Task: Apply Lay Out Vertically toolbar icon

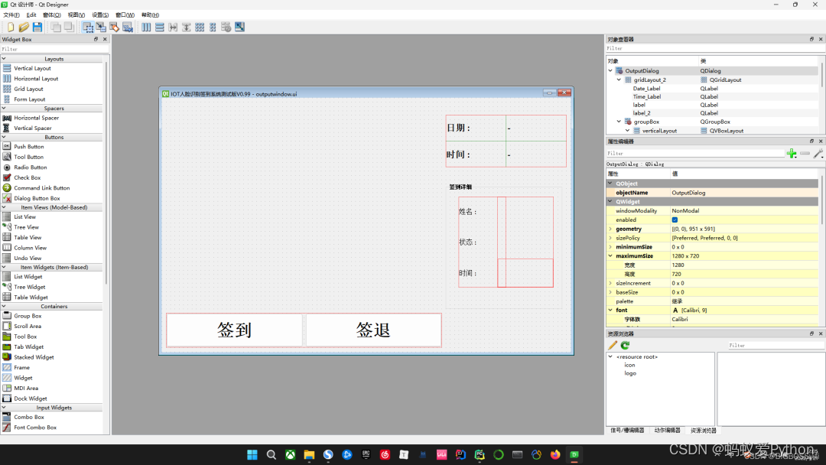Action: (160, 27)
